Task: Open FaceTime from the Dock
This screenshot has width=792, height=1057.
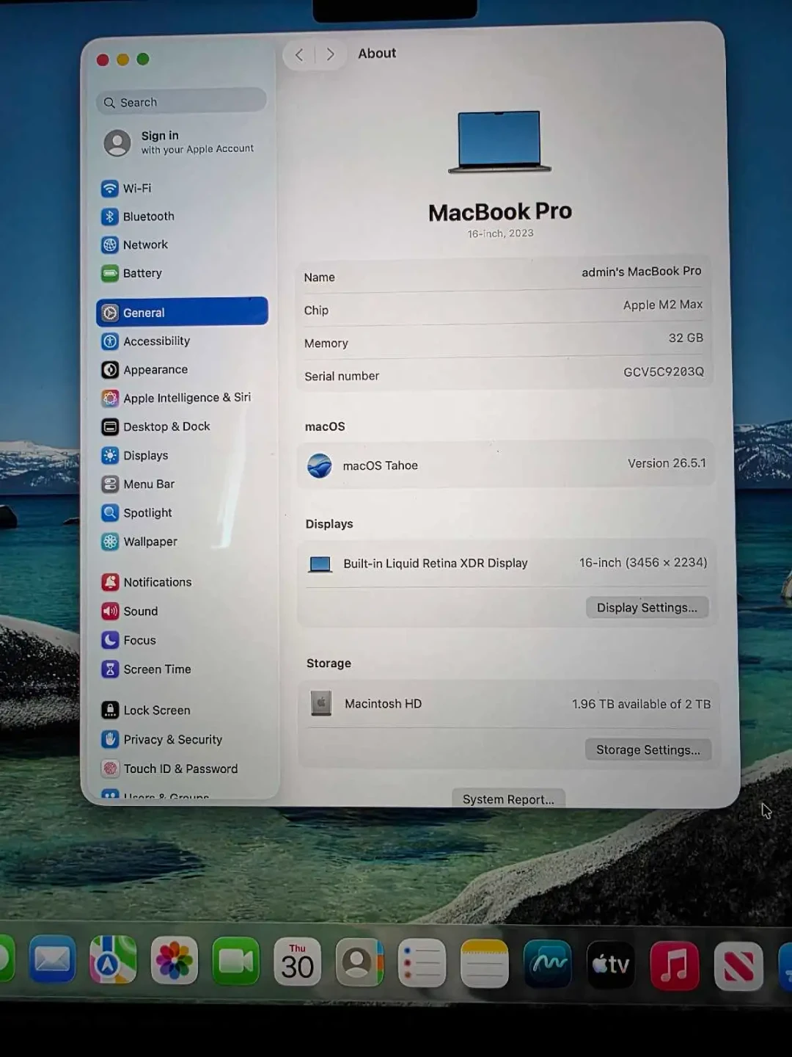Action: tap(236, 962)
